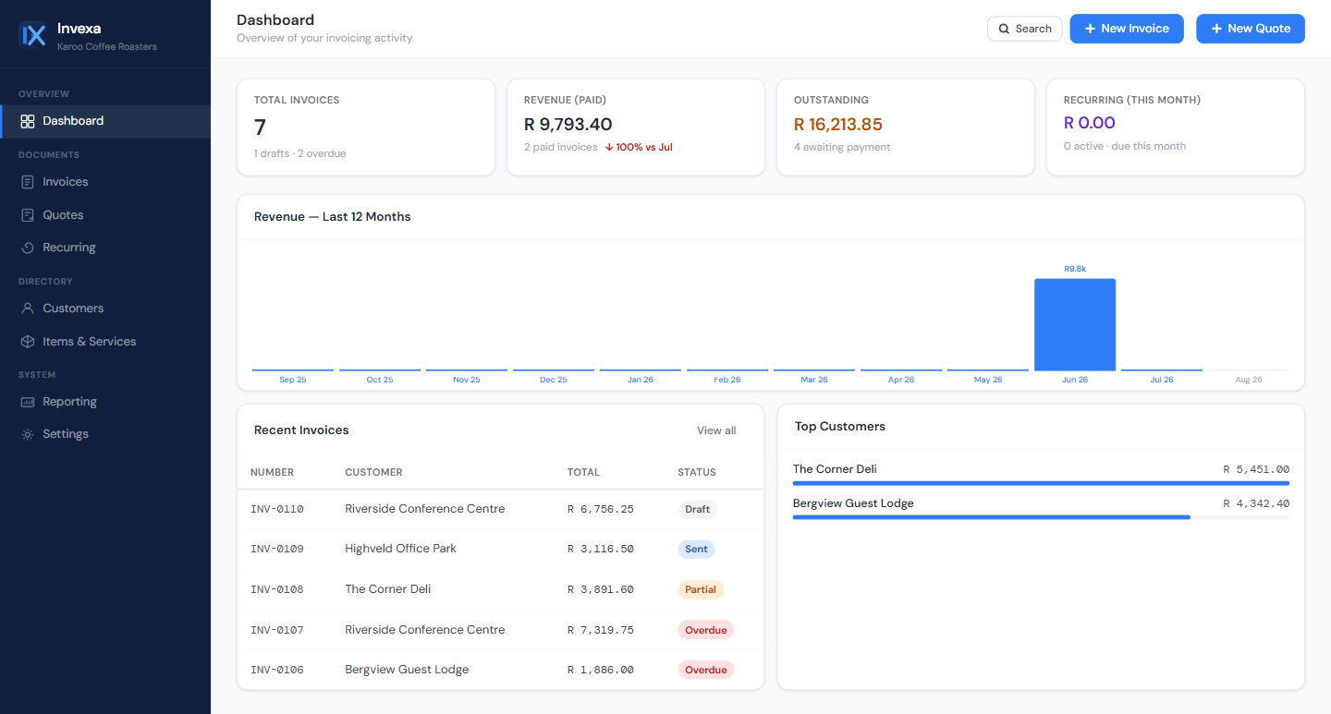1331x714 pixels.
Task: Click the Customers person icon
Action: pos(28,309)
